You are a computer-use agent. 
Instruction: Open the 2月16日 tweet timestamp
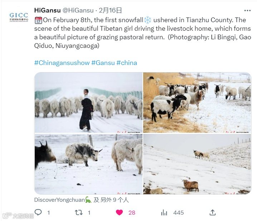click(x=110, y=10)
